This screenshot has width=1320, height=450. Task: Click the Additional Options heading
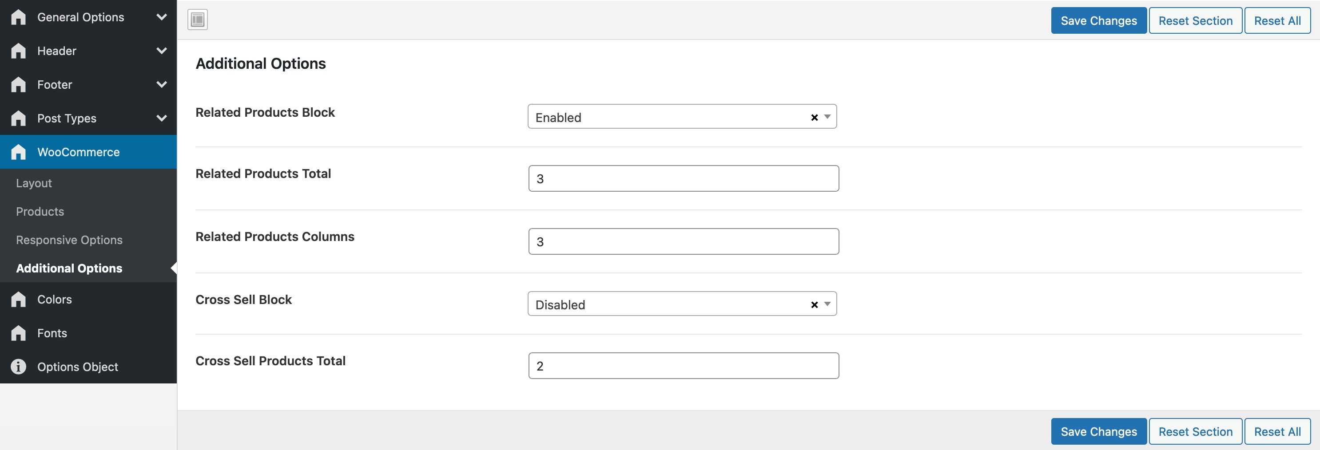coord(260,63)
